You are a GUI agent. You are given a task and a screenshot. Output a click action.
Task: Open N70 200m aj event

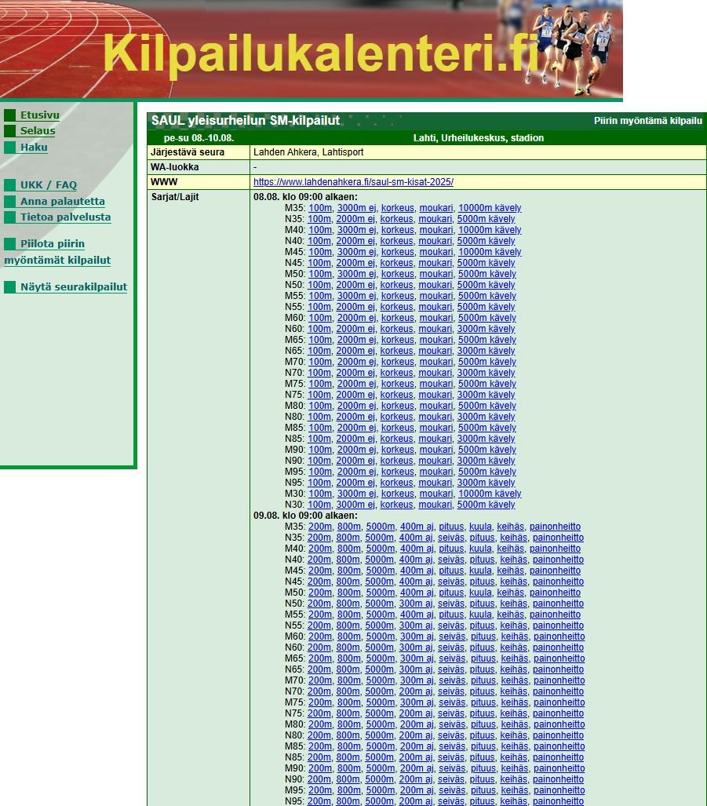click(416, 691)
